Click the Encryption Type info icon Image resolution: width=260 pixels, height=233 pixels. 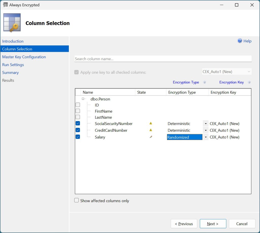tap(205, 82)
